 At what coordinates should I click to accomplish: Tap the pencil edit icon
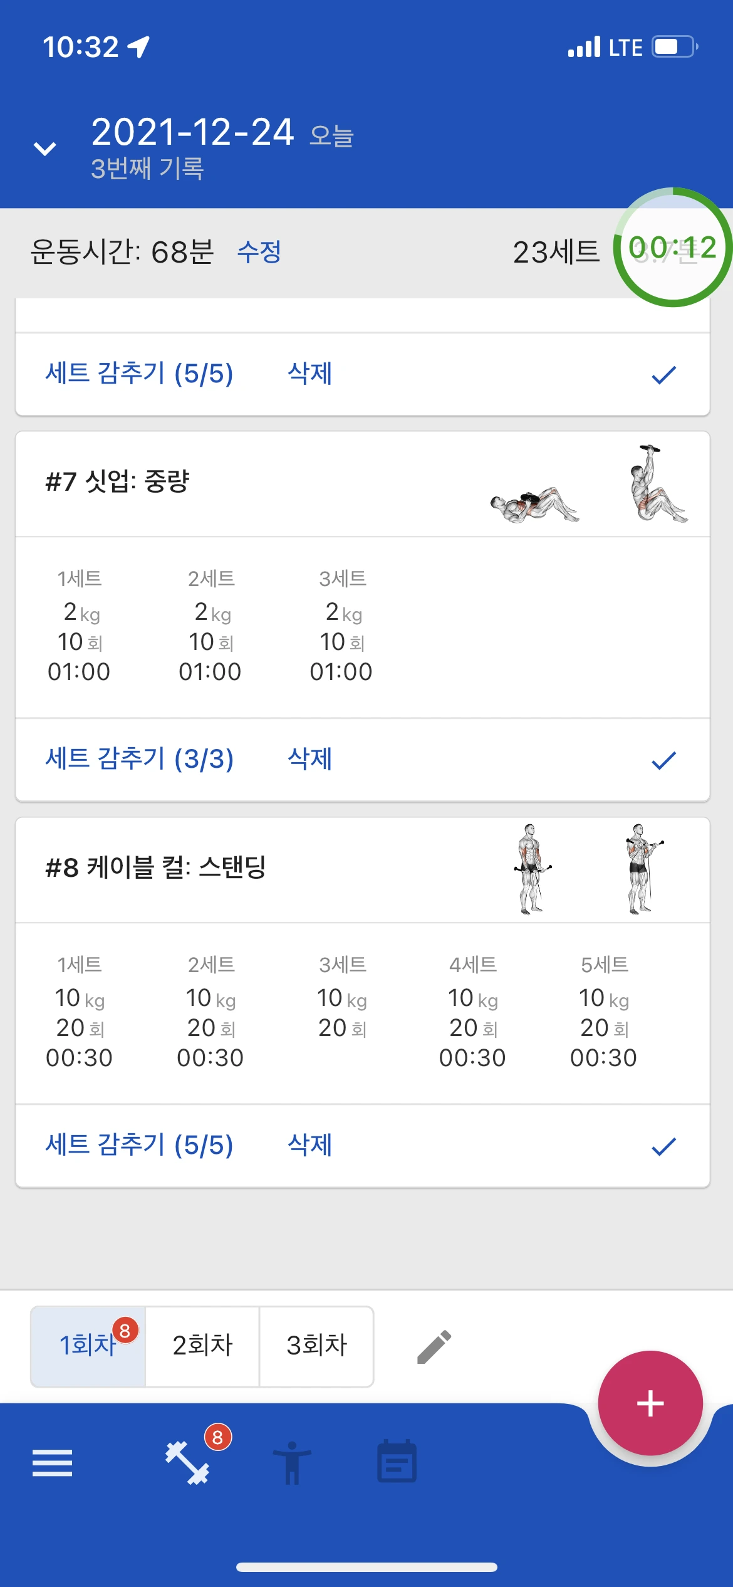click(x=434, y=1346)
